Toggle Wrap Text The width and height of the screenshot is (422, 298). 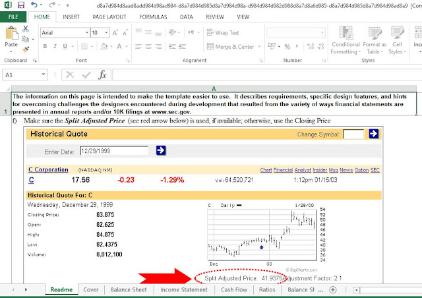point(223,32)
